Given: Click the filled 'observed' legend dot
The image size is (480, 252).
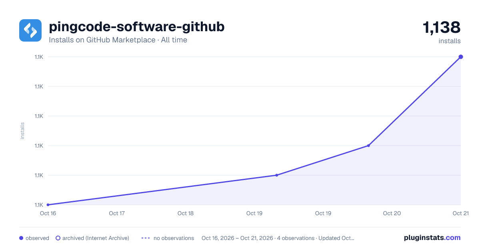Looking at the screenshot, I should (x=21, y=238).
